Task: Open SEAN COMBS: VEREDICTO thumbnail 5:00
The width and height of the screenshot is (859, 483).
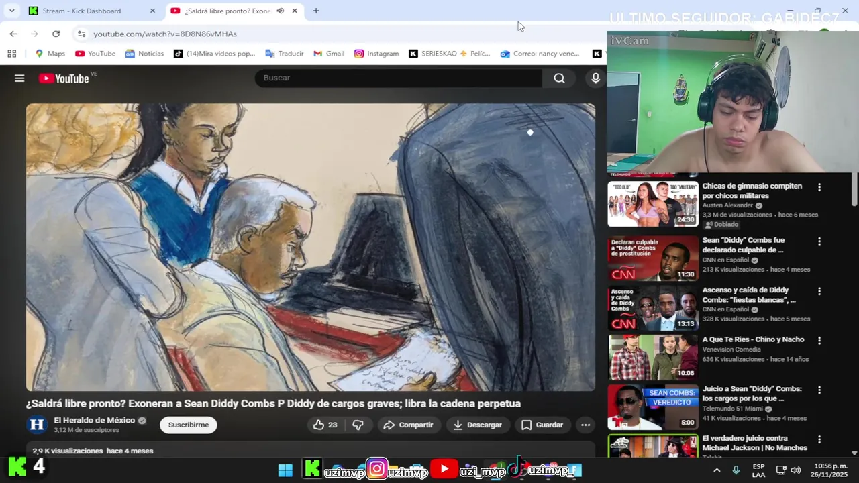Action: [x=653, y=407]
